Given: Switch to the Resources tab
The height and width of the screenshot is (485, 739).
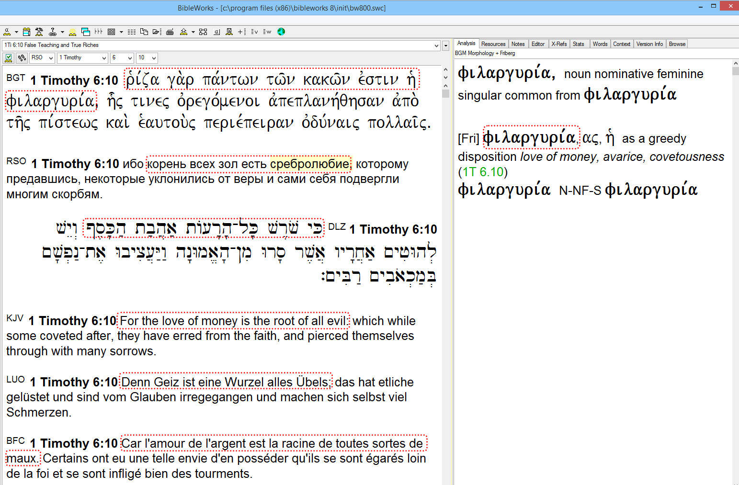Looking at the screenshot, I should pos(493,44).
